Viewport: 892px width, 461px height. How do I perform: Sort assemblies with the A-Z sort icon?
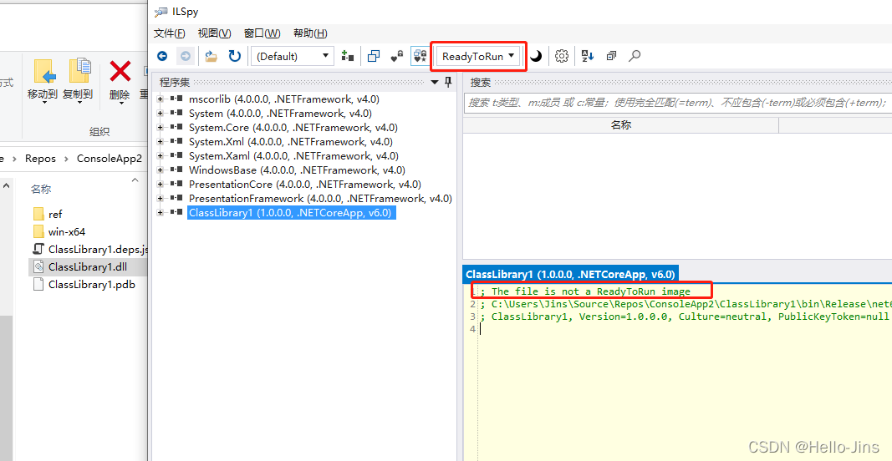click(x=588, y=56)
